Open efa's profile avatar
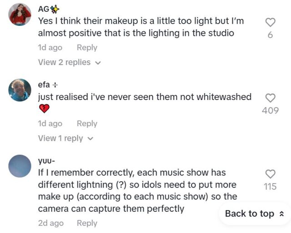 pyautogui.click(x=20, y=90)
